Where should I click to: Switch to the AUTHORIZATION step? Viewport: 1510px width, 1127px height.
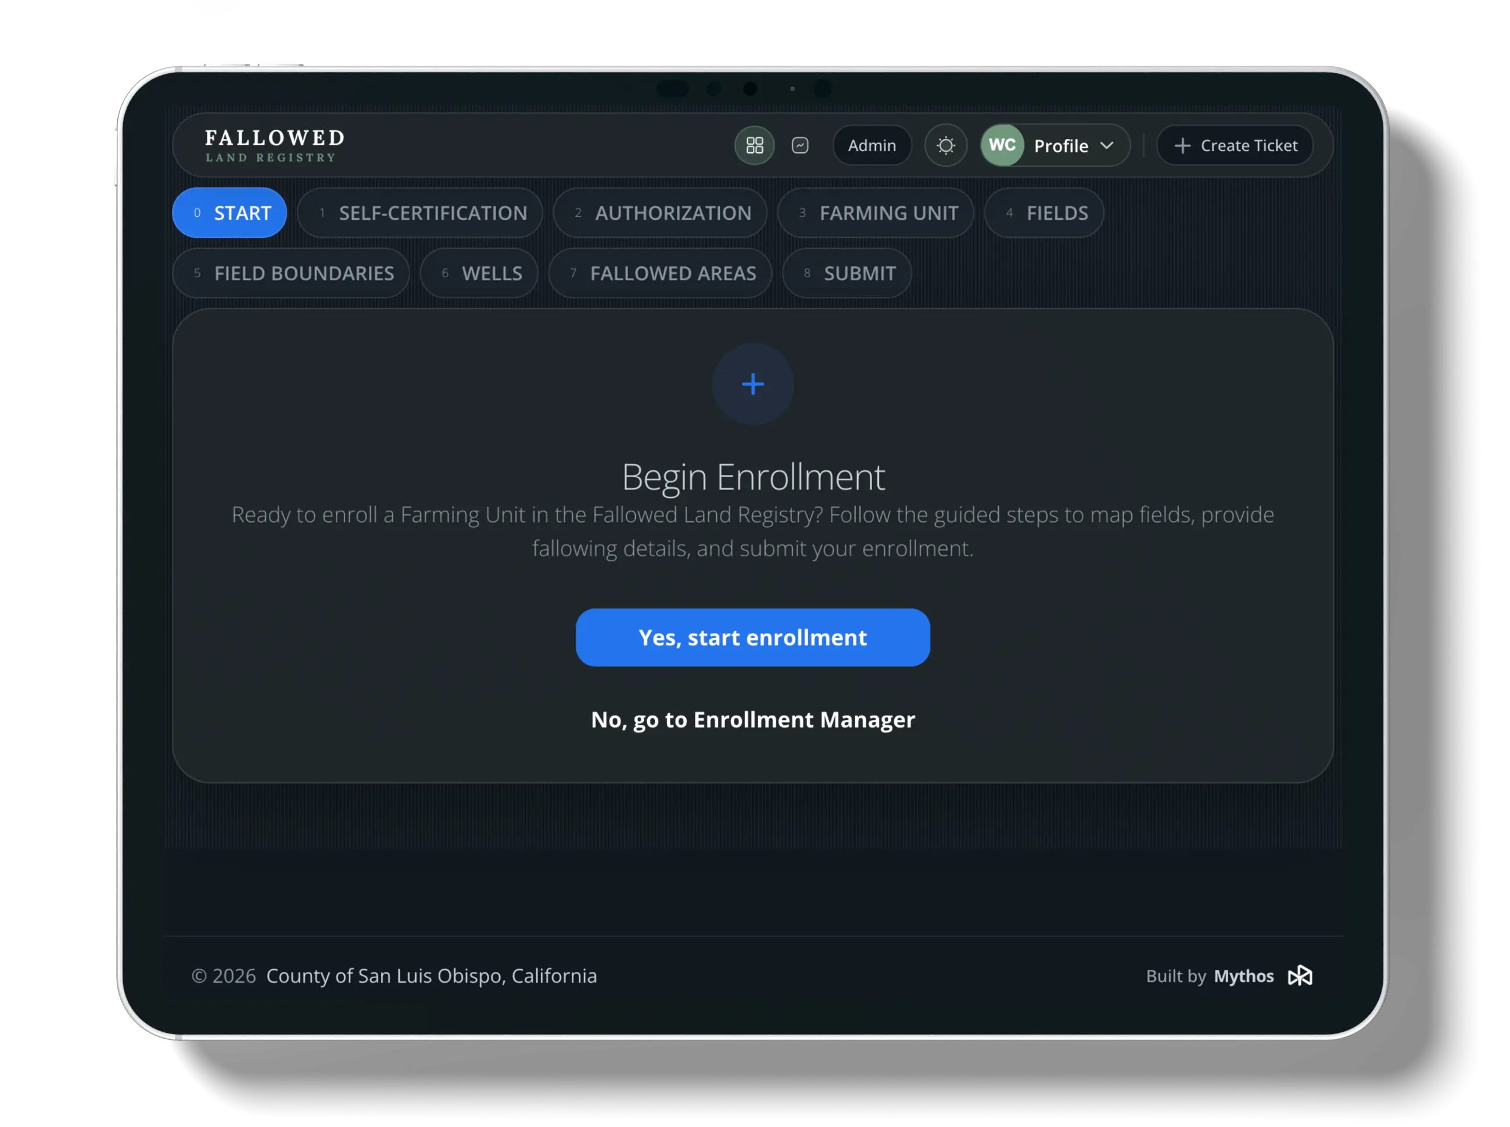pyautogui.click(x=659, y=212)
